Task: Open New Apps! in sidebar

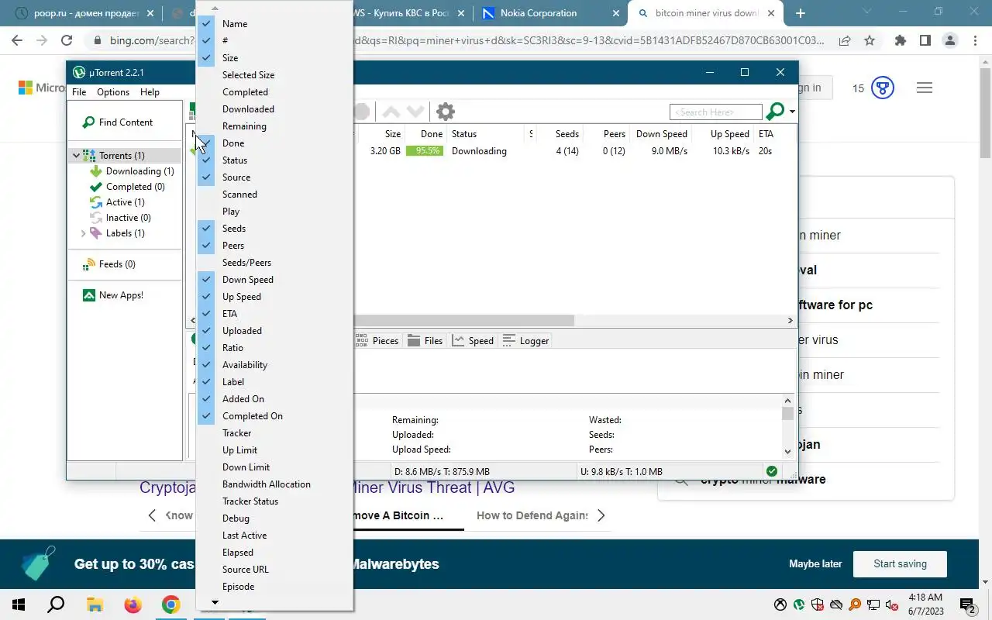Action: (x=113, y=295)
